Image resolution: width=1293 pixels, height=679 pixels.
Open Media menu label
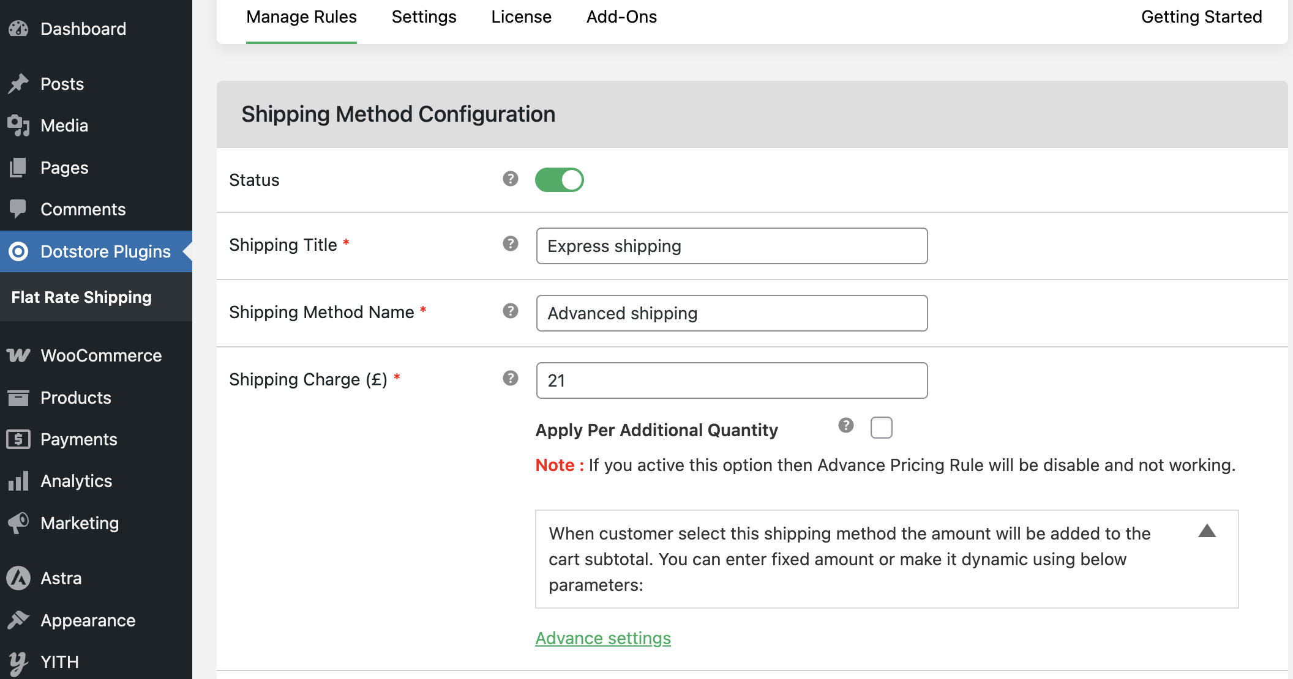pyautogui.click(x=64, y=125)
